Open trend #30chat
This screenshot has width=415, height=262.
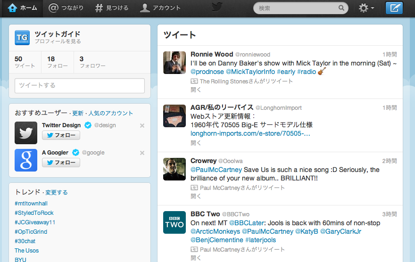pos(25,241)
